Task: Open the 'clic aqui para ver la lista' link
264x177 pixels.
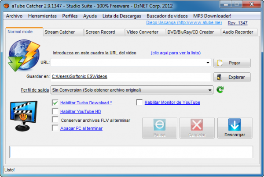Action: click(175, 53)
